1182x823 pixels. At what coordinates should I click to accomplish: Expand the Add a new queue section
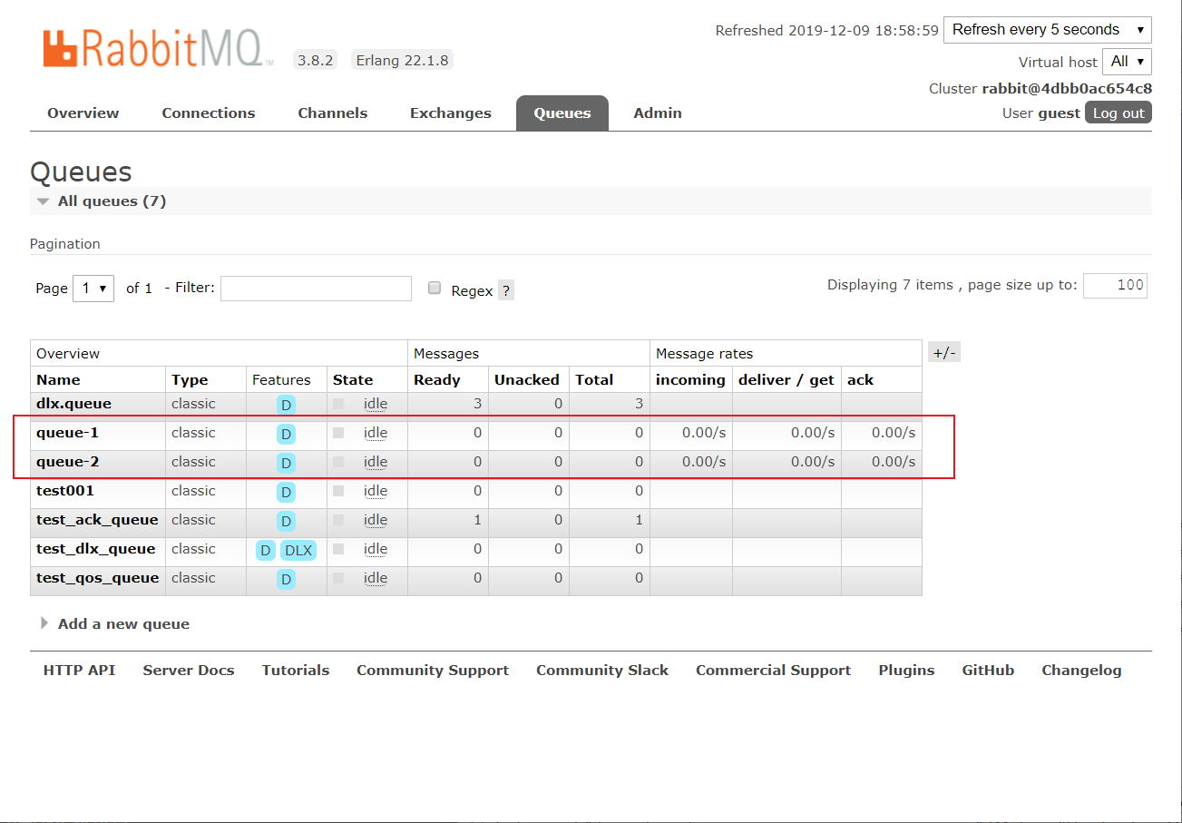[x=114, y=624]
